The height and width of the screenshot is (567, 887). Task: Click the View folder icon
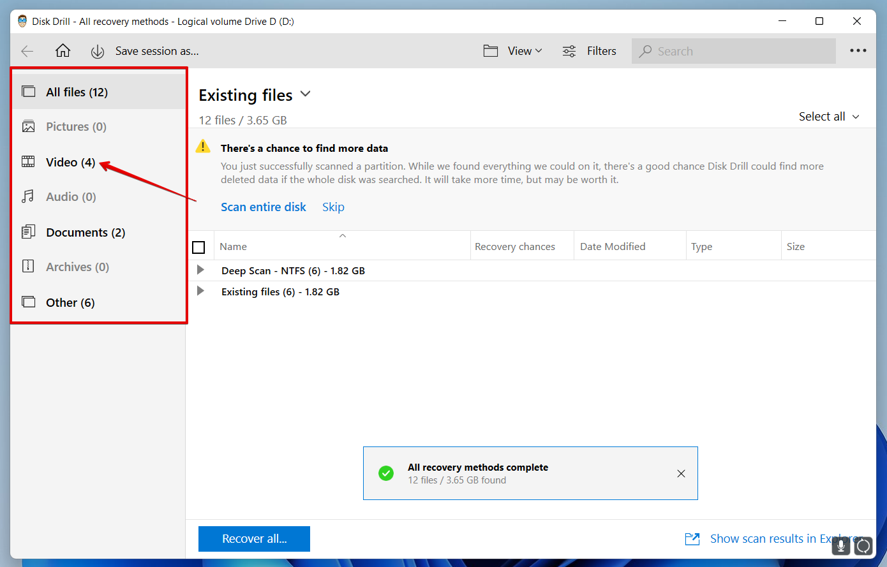(x=491, y=51)
